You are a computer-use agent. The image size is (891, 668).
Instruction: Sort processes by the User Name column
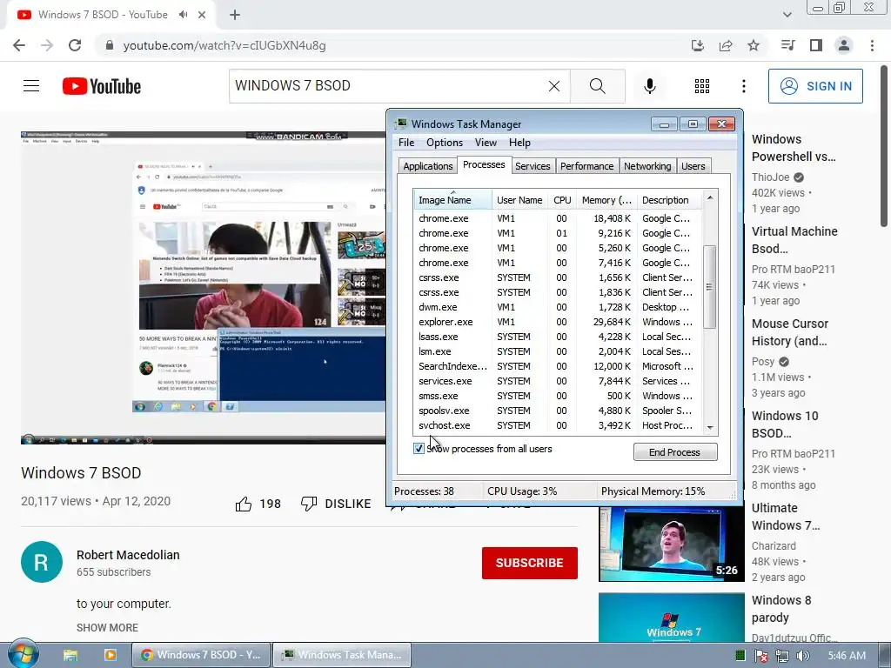coord(520,200)
